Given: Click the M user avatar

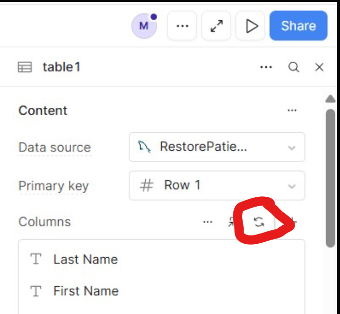Looking at the screenshot, I should pyautogui.click(x=144, y=26).
